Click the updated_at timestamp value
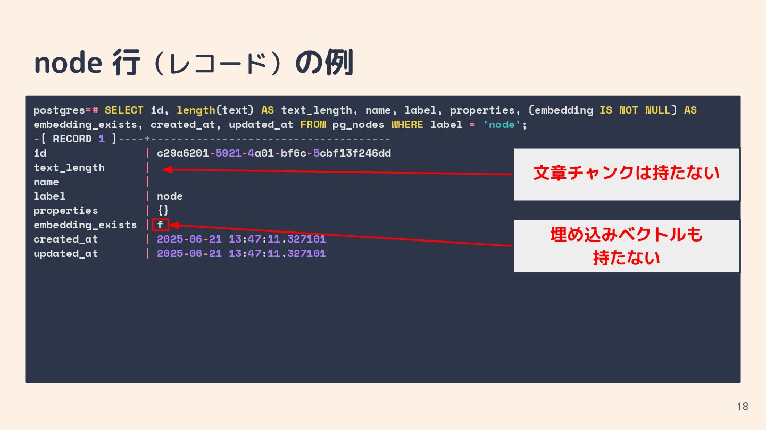The height and width of the screenshot is (430, 766). 242,253
